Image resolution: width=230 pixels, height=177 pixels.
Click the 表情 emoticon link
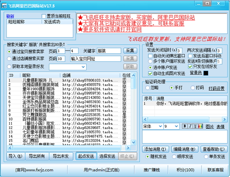220,127
